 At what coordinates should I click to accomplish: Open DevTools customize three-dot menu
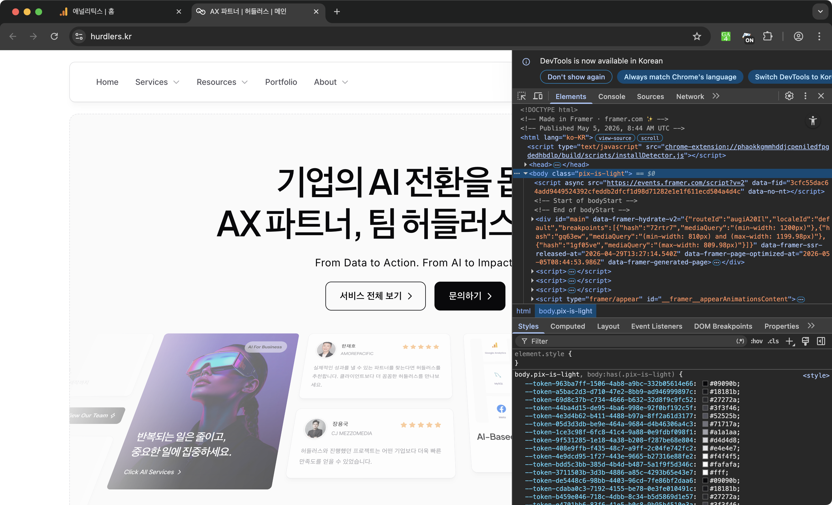tap(805, 96)
